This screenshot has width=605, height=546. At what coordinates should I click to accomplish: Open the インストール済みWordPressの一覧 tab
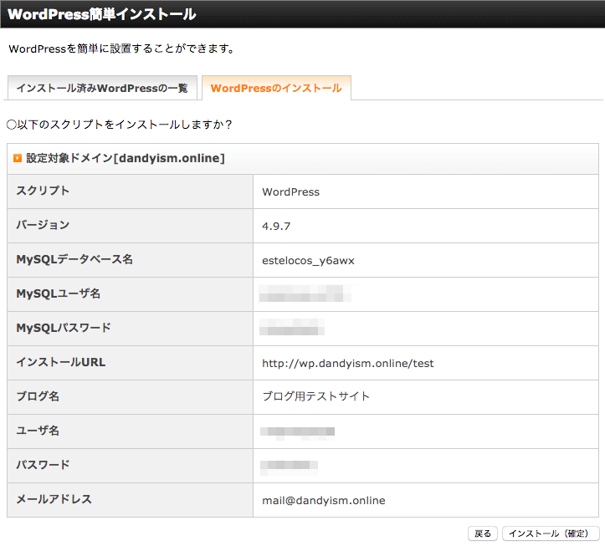pyautogui.click(x=102, y=88)
